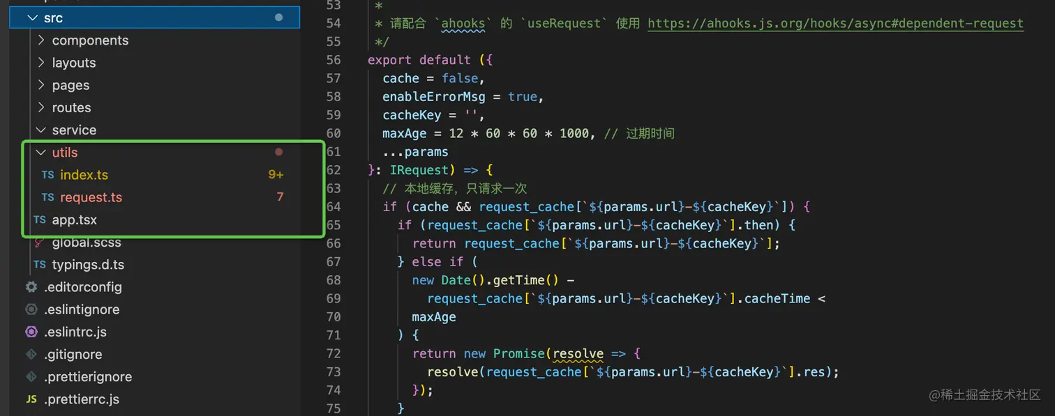This screenshot has width=1055, height=416.
Task: Click enableErrorMsg parameter on line 58
Action: coord(433,97)
